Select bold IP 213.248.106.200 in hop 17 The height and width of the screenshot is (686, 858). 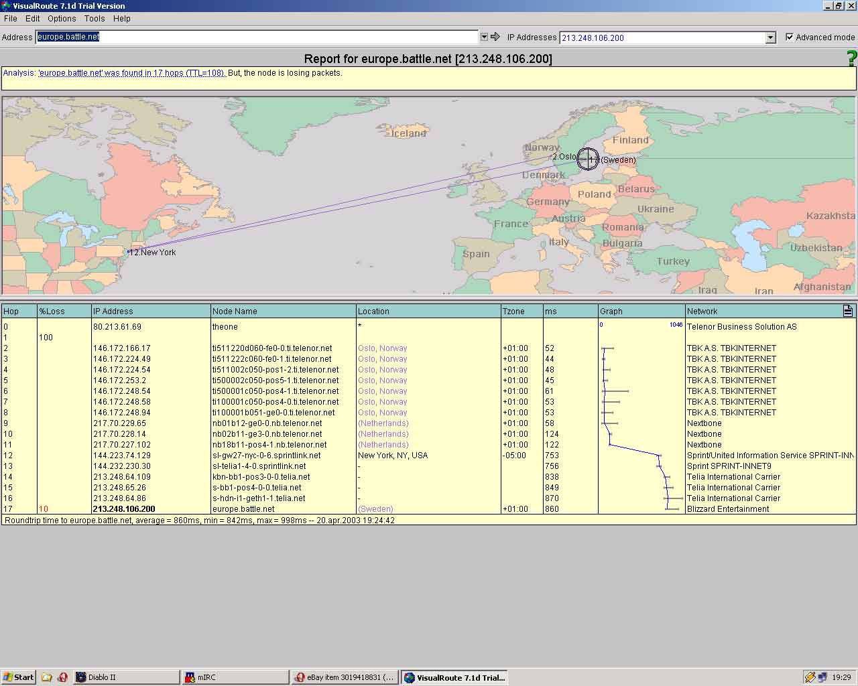click(124, 509)
